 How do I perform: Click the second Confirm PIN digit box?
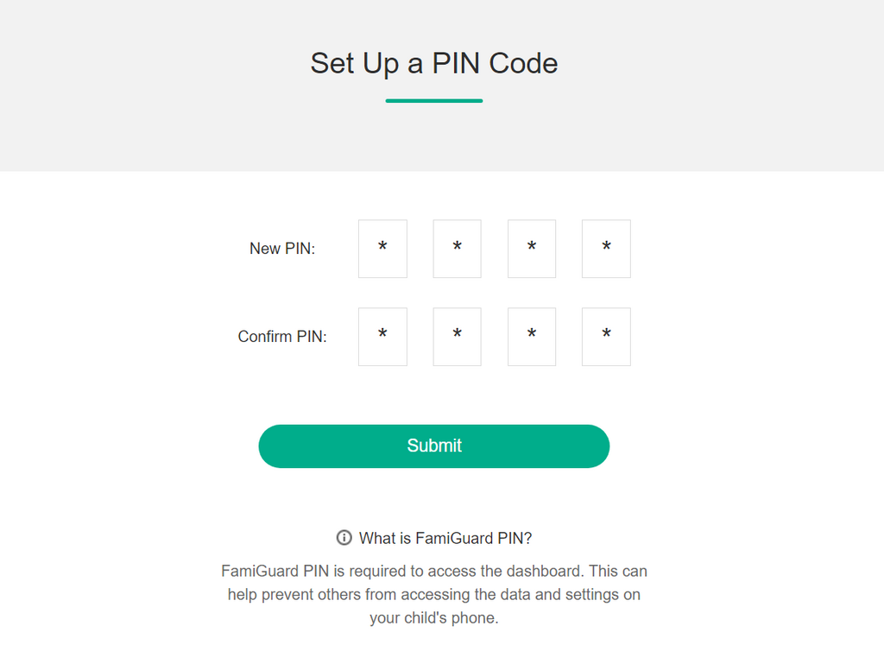pyautogui.click(x=458, y=337)
